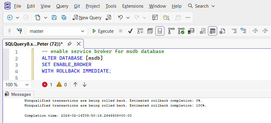The width and height of the screenshot is (271, 123).
Task: Click the redo arrow icon
Action: (137, 17)
